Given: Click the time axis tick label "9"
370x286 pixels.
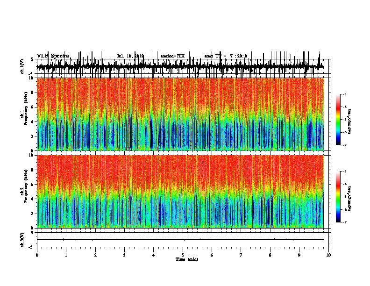Looking at the screenshot, I should point(299,255).
